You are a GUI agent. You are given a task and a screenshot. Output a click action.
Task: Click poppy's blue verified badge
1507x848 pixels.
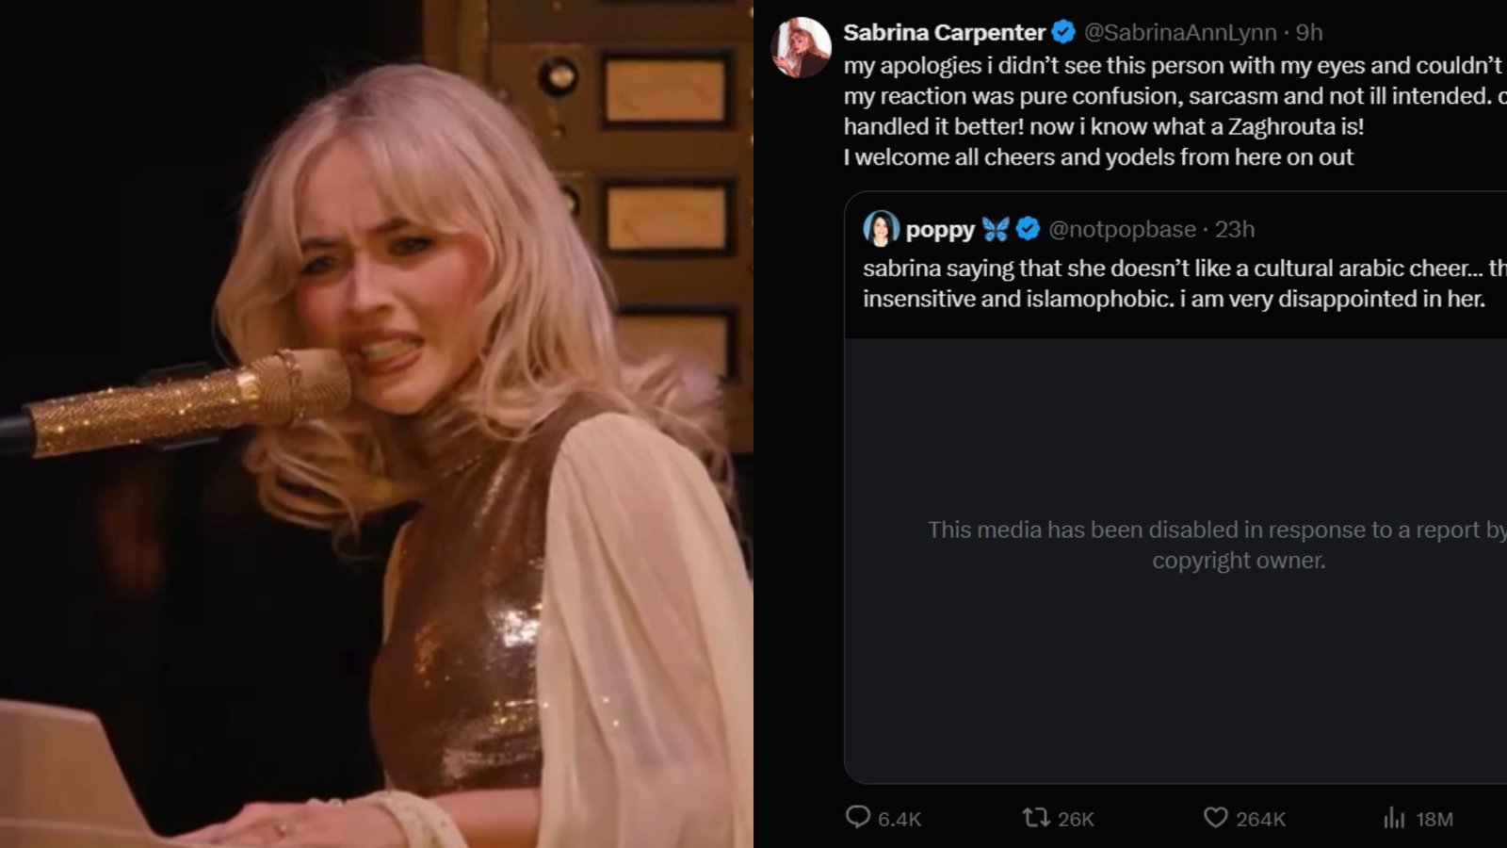[1028, 228]
